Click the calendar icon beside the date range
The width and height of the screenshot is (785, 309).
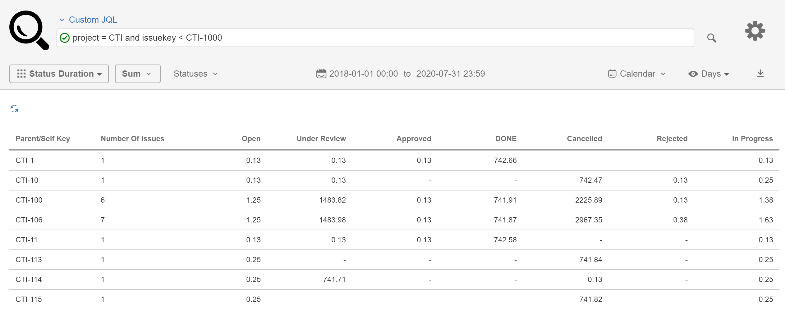pyautogui.click(x=321, y=74)
